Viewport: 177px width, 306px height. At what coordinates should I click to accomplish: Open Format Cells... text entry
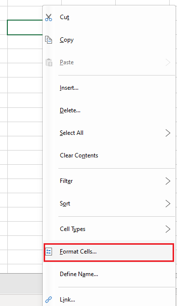[78, 252]
